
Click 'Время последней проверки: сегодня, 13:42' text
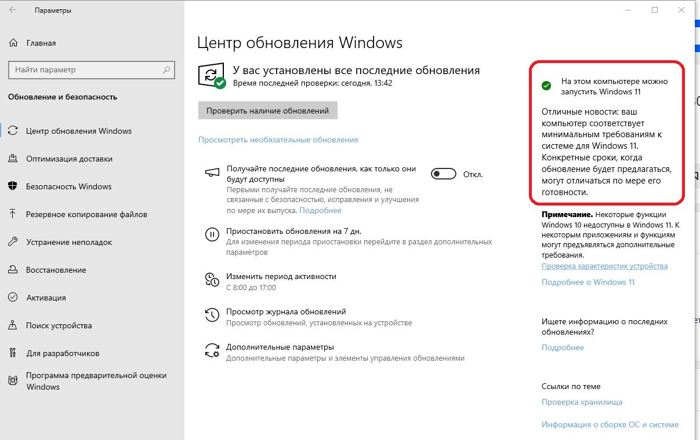click(313, 83)
